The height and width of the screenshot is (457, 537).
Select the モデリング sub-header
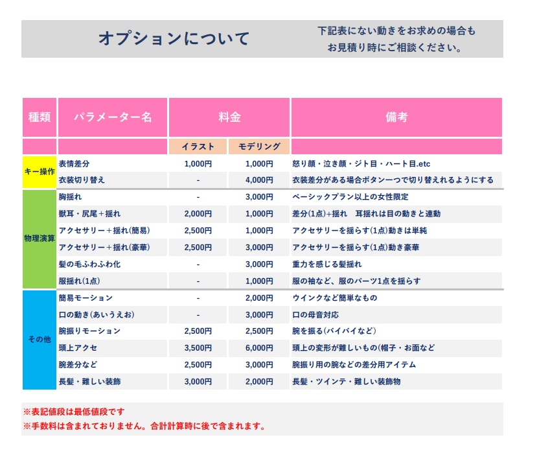(x=259, y=146)
